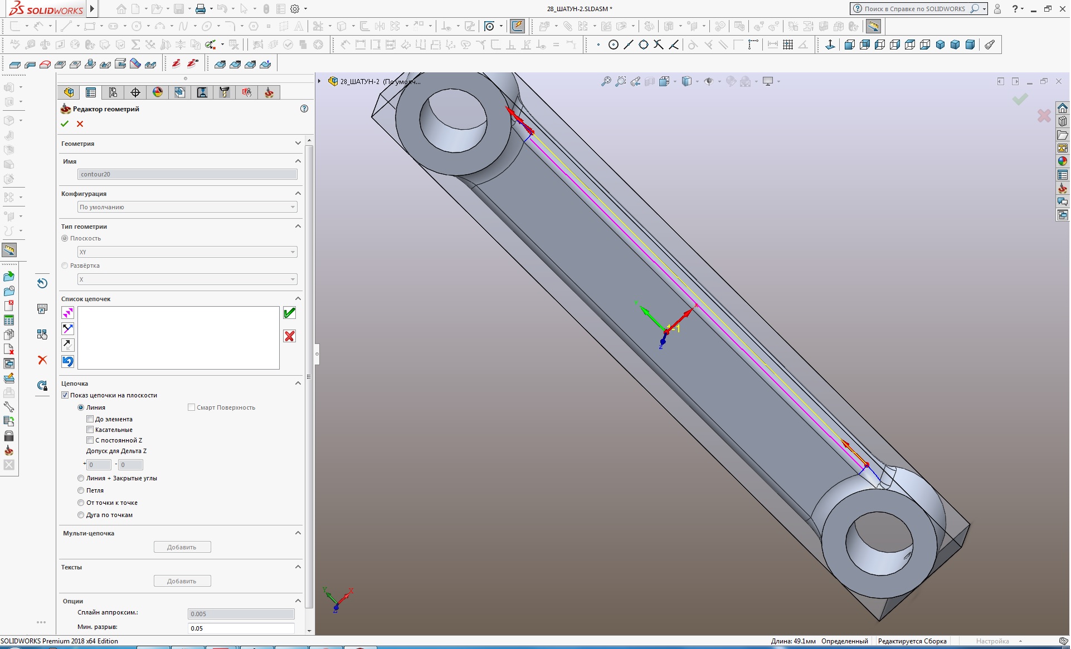Open the ConfigurationManager tab in panel
Screen dimensions: 1071x649
click(x=113, y=92)
